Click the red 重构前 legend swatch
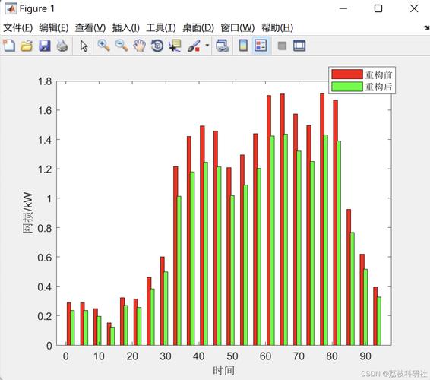This screenshot has height=380, width=430. click(347, 74)
